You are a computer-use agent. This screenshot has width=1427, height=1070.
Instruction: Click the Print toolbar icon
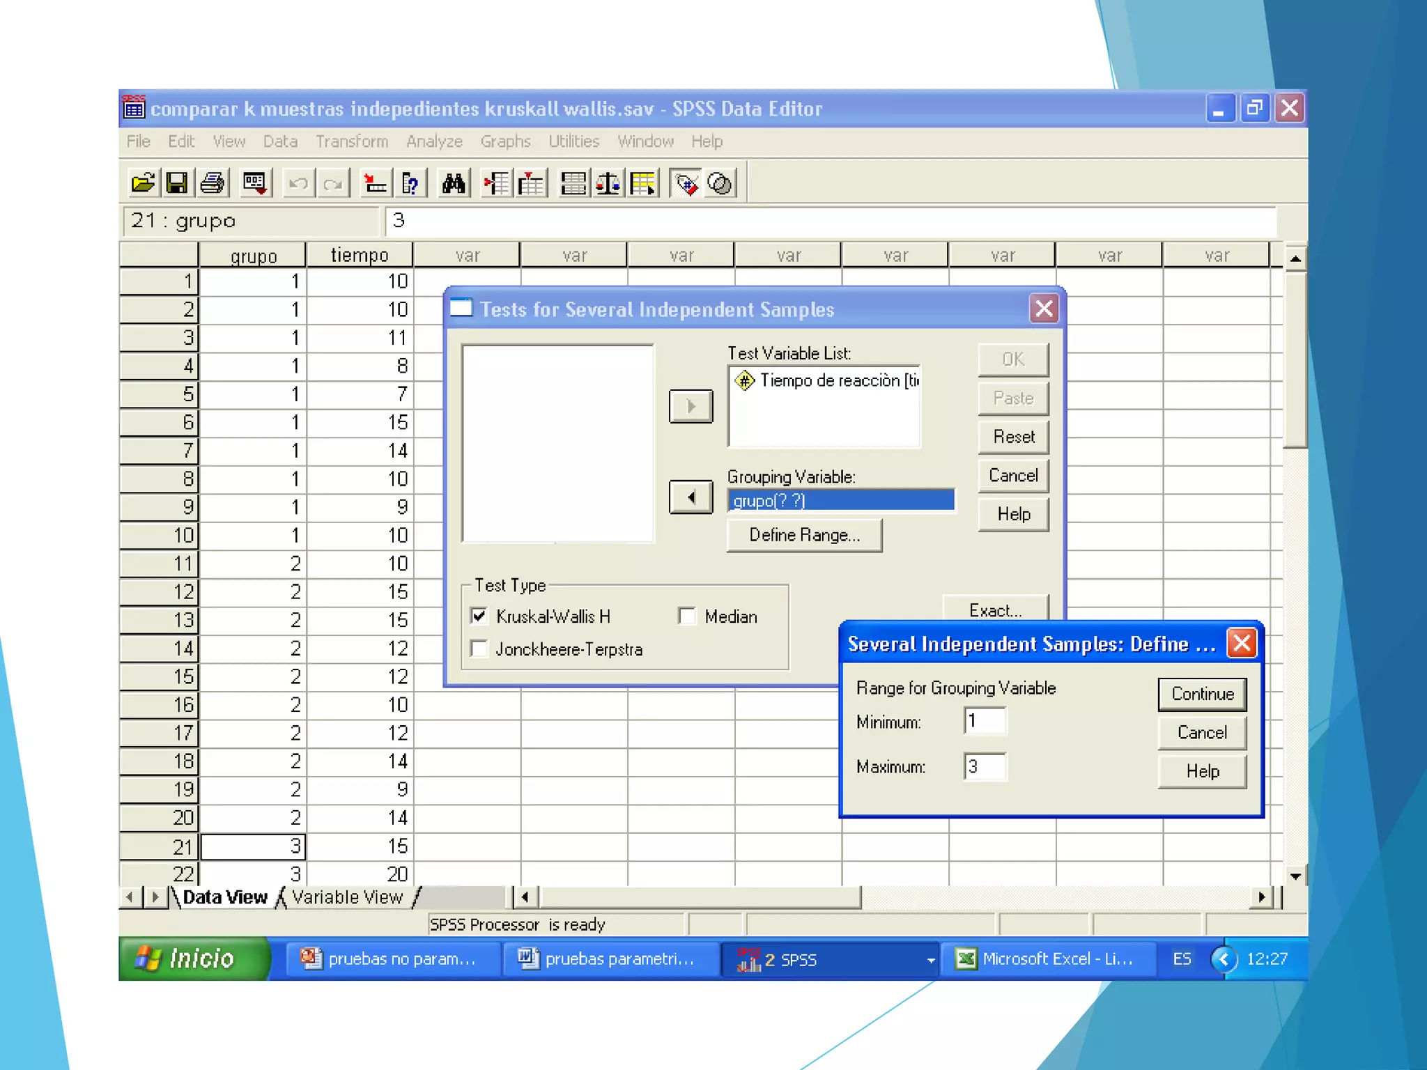tap(213, 184)
